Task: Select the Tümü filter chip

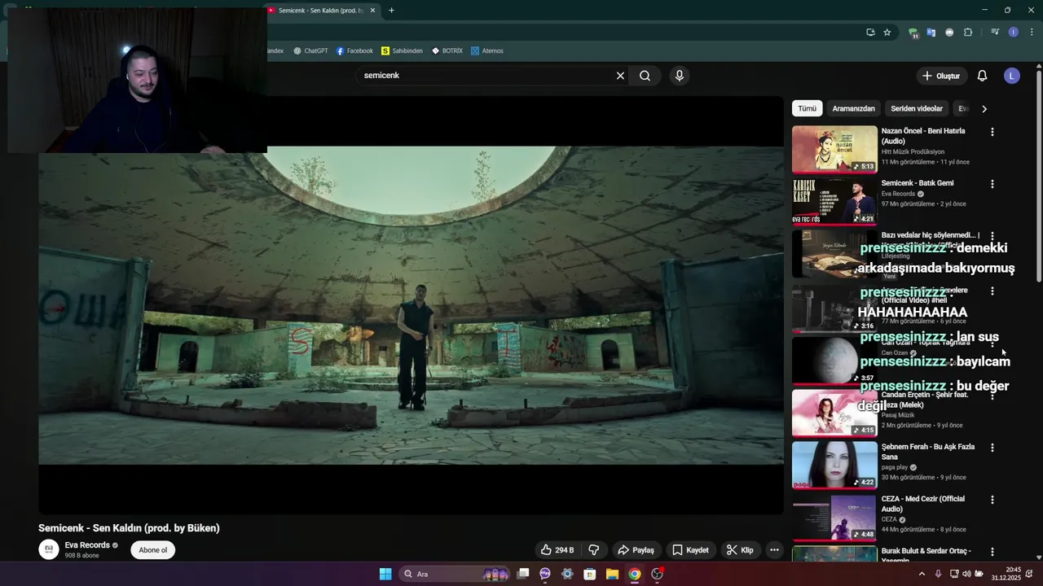Action: (x=807, y=109)
